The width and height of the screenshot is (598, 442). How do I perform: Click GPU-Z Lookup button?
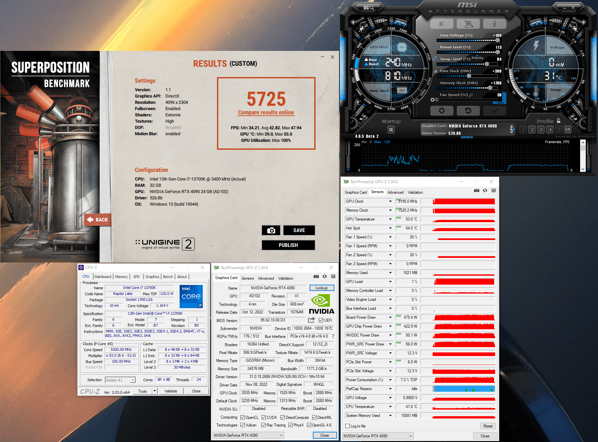coord(321,288)
